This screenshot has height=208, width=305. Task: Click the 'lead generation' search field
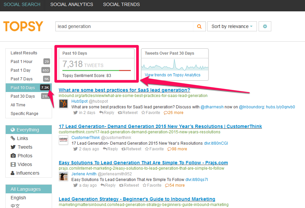tap(124, 26)
